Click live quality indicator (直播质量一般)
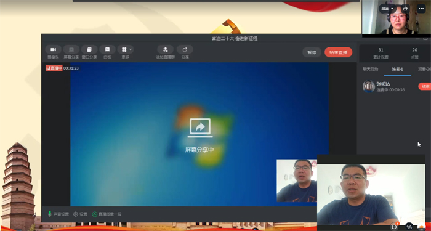 tap(107, 214)
